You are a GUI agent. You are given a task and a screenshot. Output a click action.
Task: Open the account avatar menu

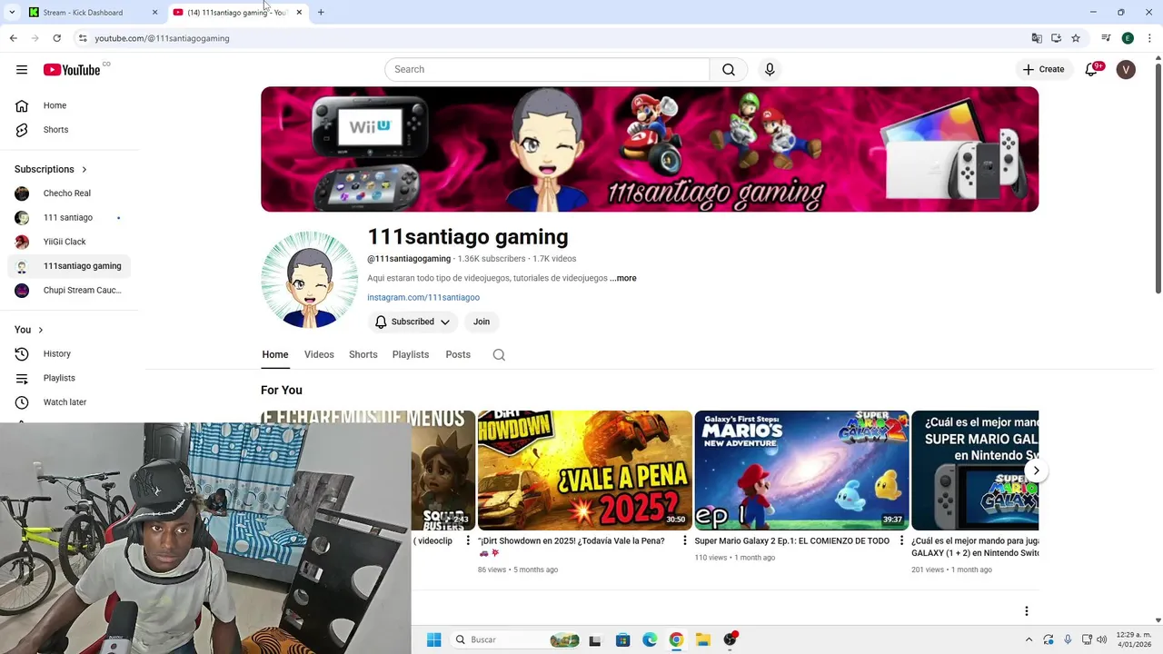(1126, 69)
